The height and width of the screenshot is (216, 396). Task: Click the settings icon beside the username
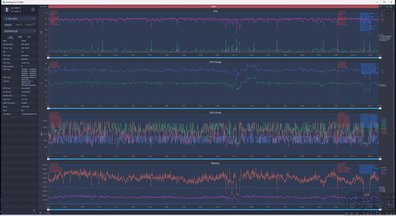[x=33, y=9]
